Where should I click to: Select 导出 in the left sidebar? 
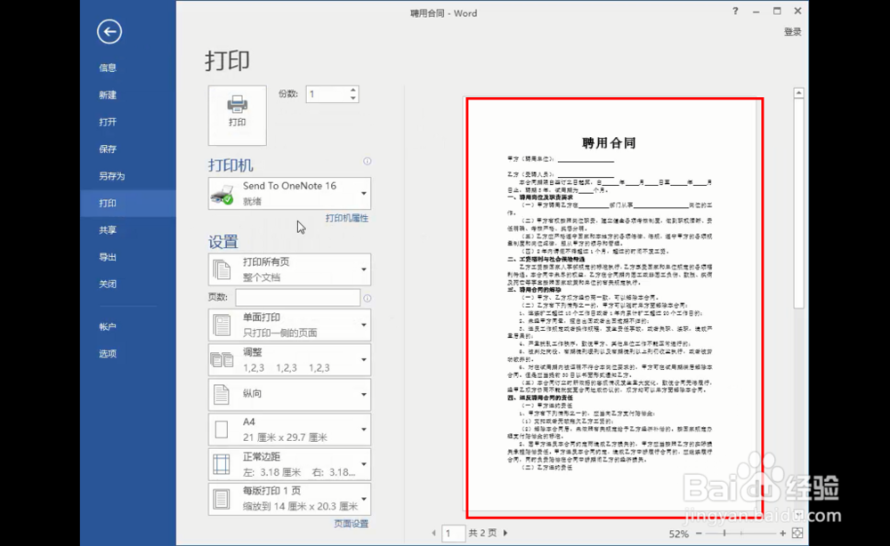[x=107, y=257]
